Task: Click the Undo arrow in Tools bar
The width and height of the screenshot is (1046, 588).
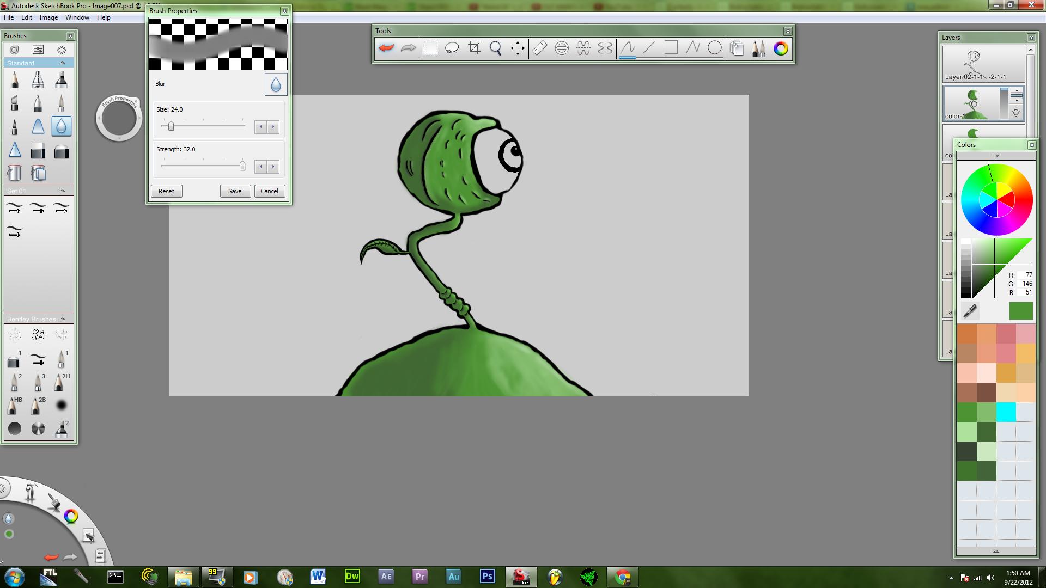Action: (386, 48)
